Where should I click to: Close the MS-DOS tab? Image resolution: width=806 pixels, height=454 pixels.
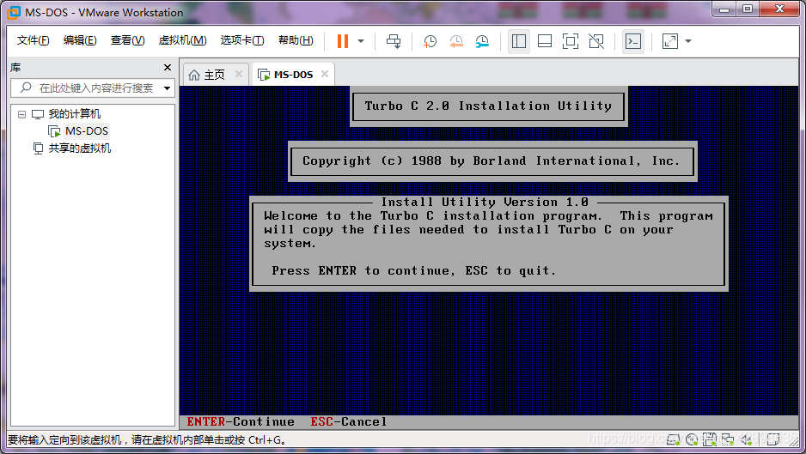[324, 74]
